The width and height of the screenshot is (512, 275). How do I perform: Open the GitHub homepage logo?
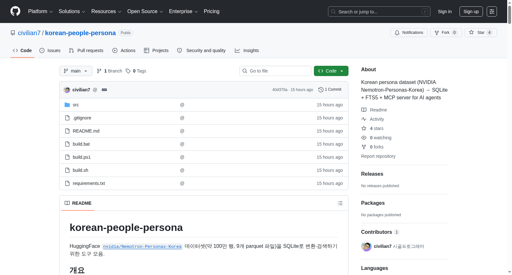point(15,11)
